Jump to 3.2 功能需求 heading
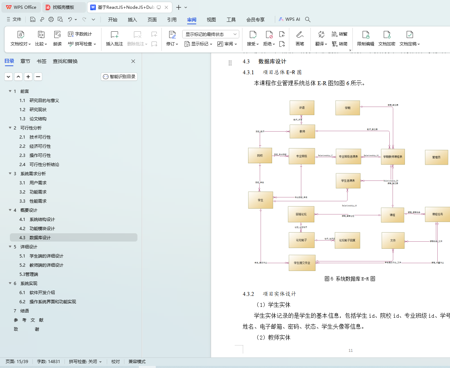 point(33,192)
